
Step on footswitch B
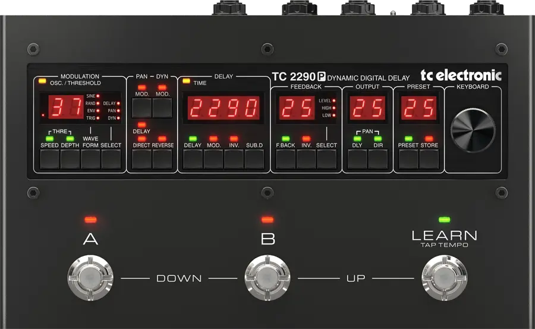coord(267,278)
